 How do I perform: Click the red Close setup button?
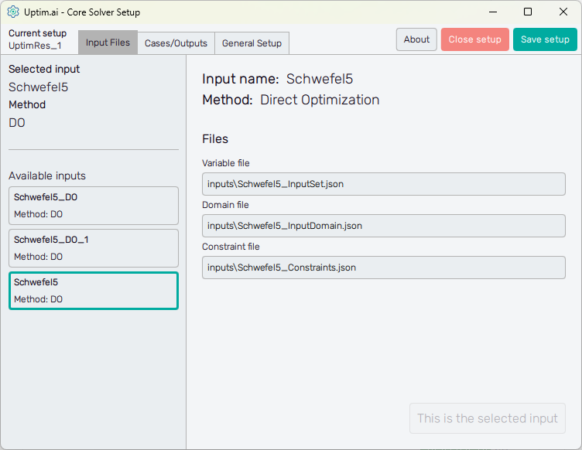click(x=475, y=39)
